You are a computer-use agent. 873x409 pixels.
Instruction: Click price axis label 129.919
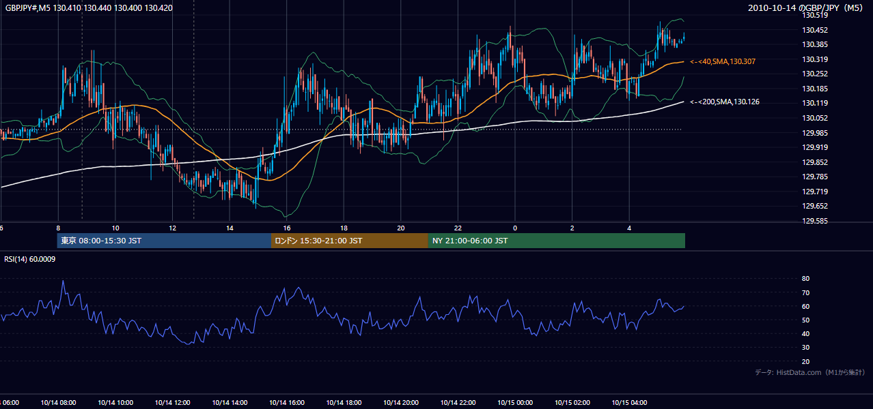pos(815,147)
